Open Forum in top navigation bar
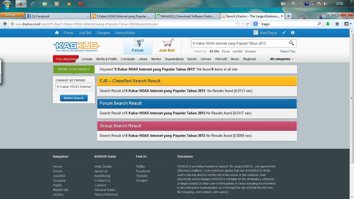The width and height of the screenshot is (354, 199). tap(69, 33)
